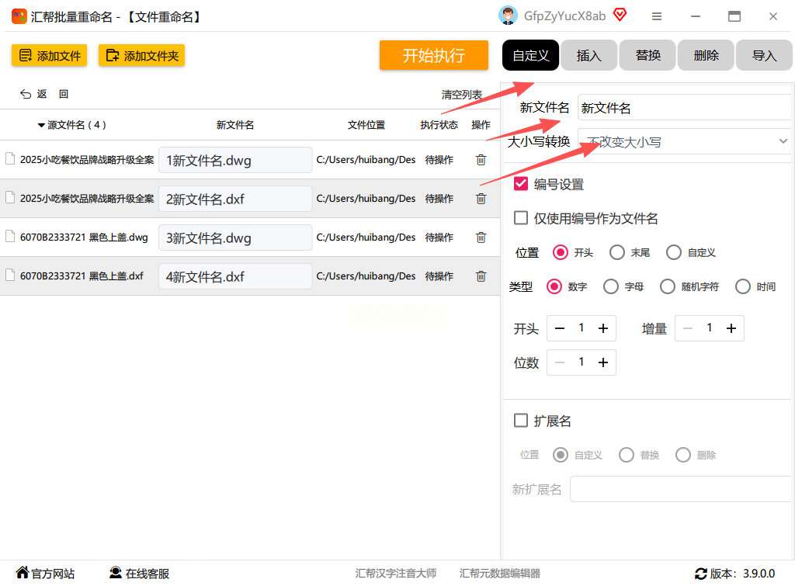Click the file icon beside 2新文件名.dxf row
Screen dimensions: 795x586
click(x=9, y=198)
